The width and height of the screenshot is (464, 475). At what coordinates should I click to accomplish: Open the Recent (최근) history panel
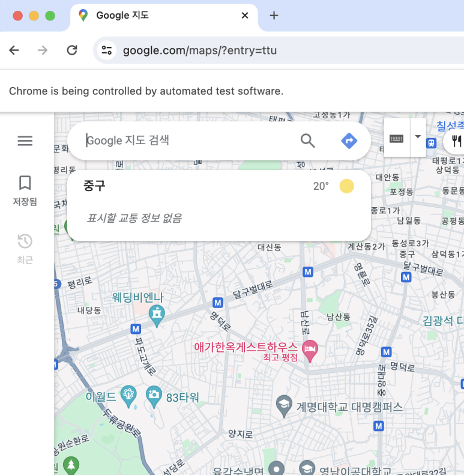point(25,249)
